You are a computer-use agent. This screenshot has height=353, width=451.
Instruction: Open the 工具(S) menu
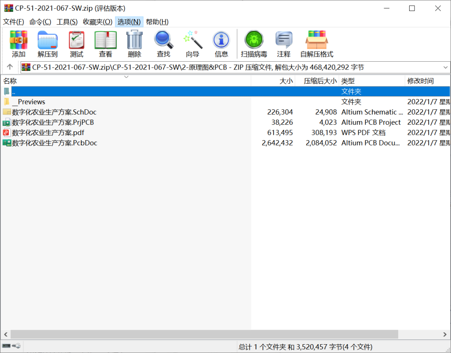click(x=67, y=22)
